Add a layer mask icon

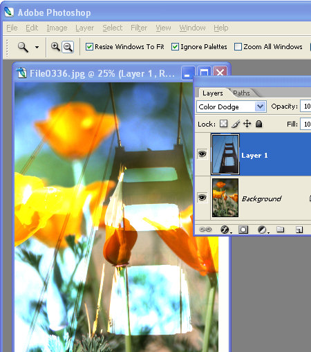(243, 230)
